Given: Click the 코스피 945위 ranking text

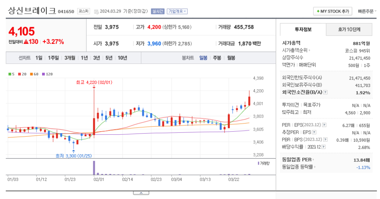Looking at the screenshot, I should 358,51.
